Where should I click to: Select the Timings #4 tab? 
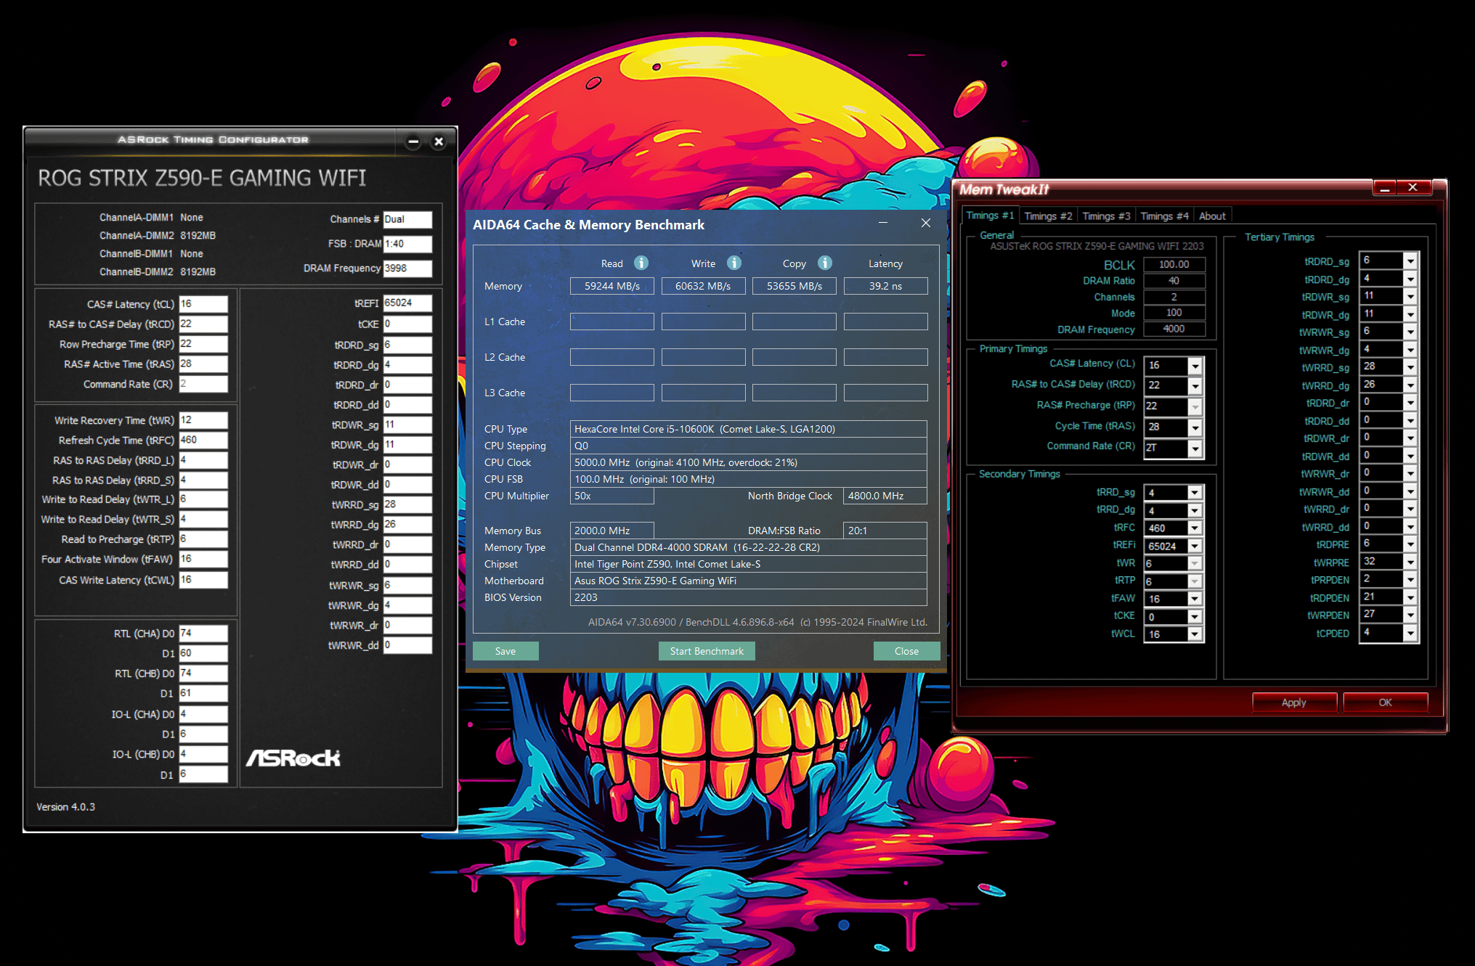(1164, 216)
